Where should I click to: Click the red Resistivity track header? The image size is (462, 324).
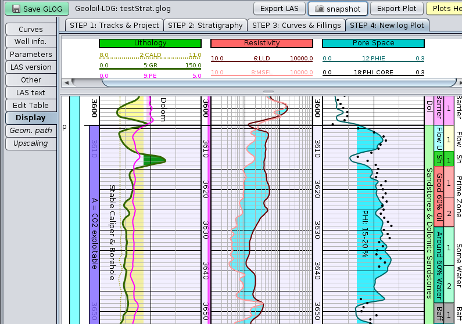point(262,44)
